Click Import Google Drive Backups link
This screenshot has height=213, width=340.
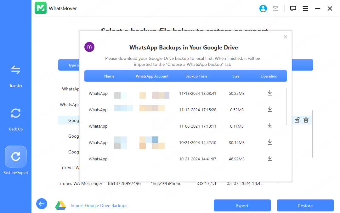pos(99,205)
